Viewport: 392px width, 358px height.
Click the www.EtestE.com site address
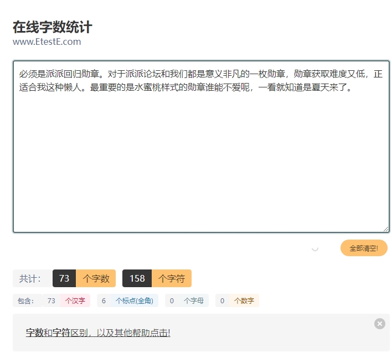47,41
